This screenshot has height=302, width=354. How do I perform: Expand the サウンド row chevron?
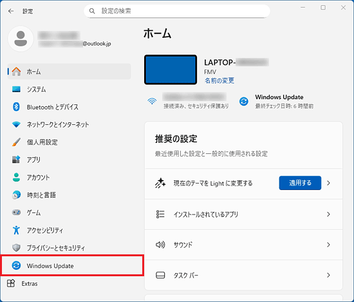328,245
